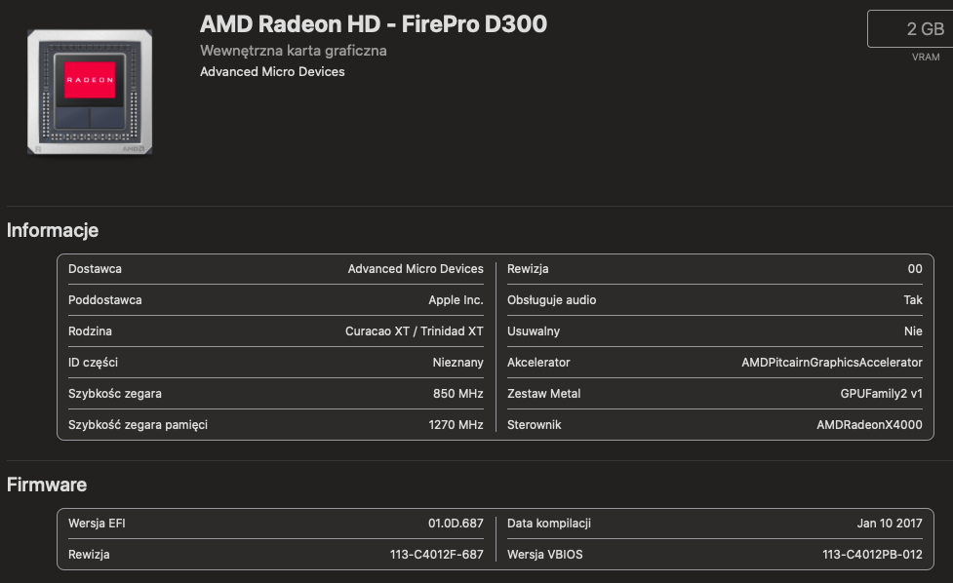
Task: Select the AMD Radeon HD - FirePro D300 title
Action: pyautogui.click(x=373, y=24)
